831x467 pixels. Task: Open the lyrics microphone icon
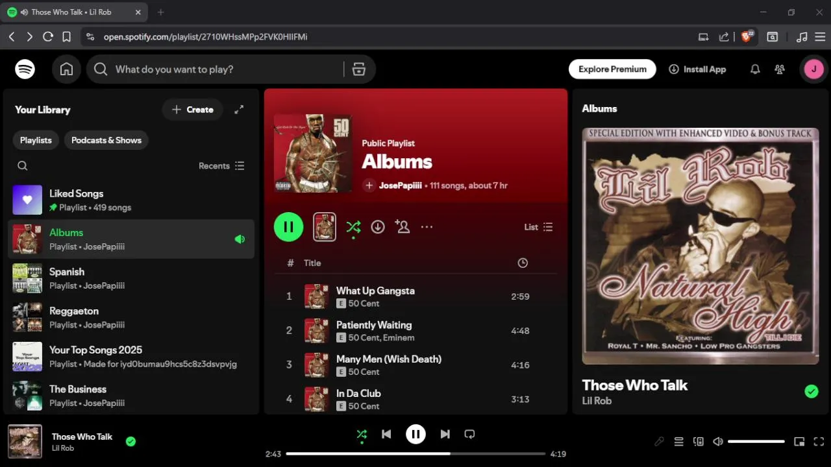659,442
